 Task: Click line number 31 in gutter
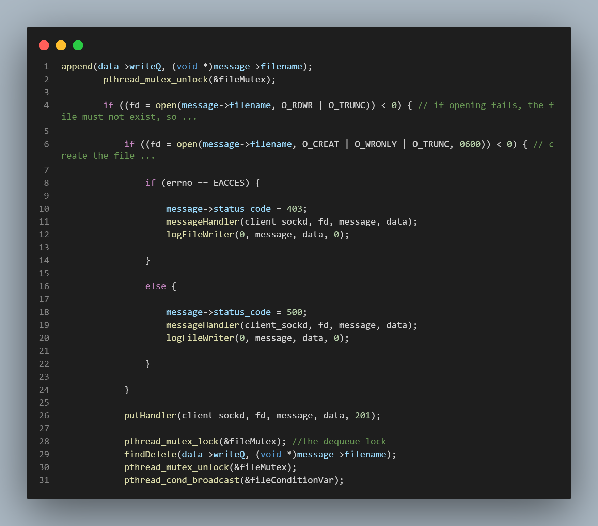44,480
